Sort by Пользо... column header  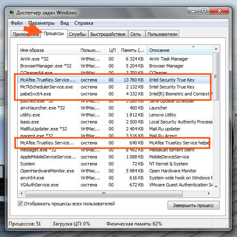91,50
